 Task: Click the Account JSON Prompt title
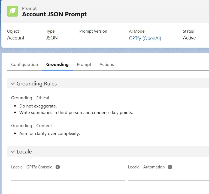(x=54, y=14)
